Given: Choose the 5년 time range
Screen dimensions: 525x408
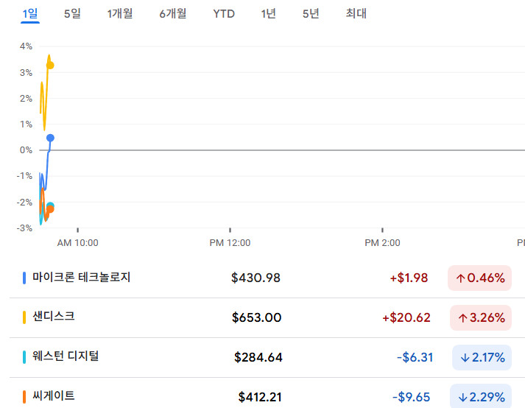Looking at the screenshot, I should tap(311, 13).
